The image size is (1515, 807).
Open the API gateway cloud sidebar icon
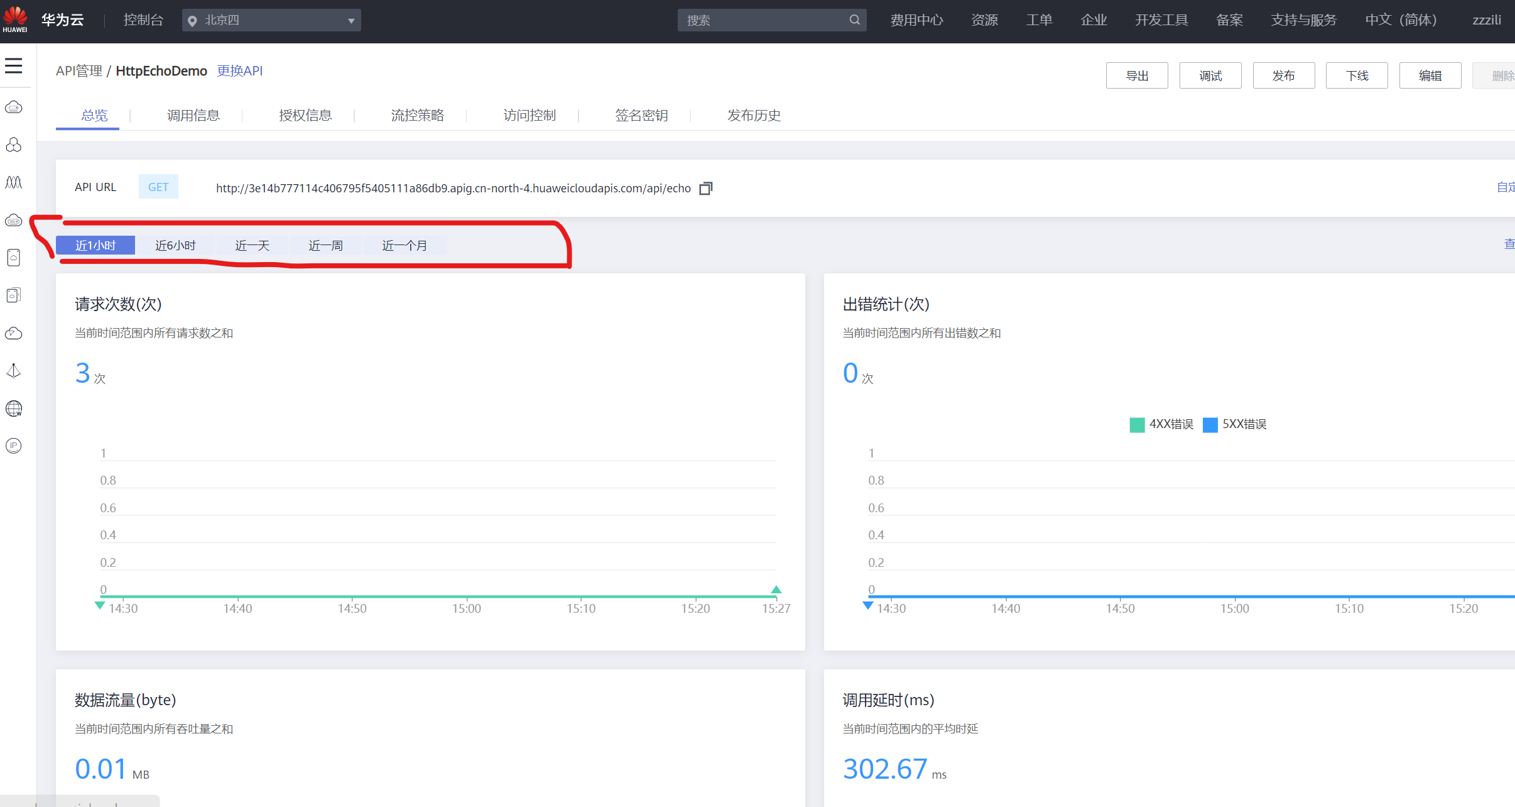13,220
